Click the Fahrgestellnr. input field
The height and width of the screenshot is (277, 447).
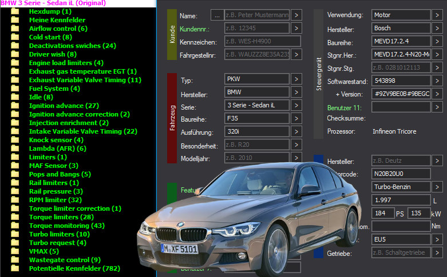pos(257,54)
